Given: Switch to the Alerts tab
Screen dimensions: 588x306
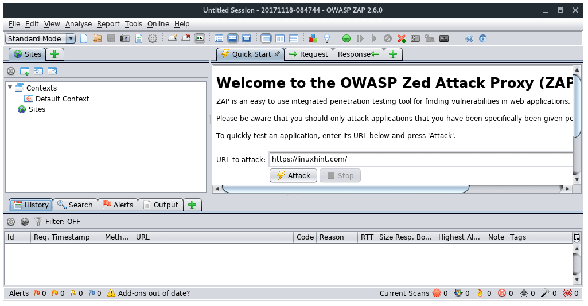Looking at the screenshot, I should tap(118, 205).
